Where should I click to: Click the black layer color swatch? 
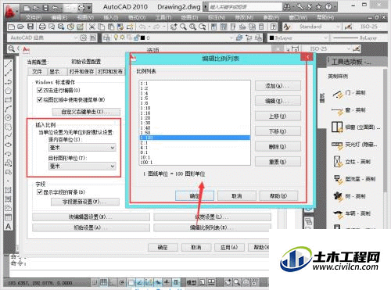tap(143, 38)
